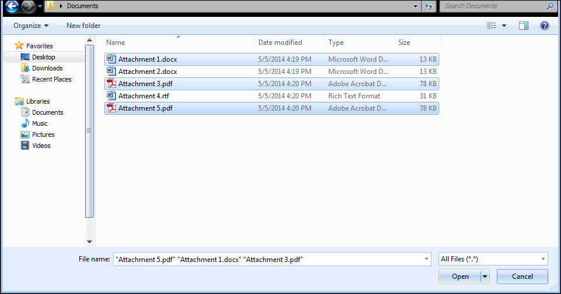The image size is (561, 294).
Task: Select the Attachment 4.rtf file icon
Action: 111,95
